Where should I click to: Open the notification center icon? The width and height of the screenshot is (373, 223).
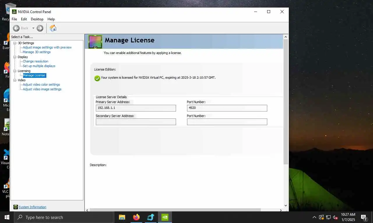[x=364, y=217]
